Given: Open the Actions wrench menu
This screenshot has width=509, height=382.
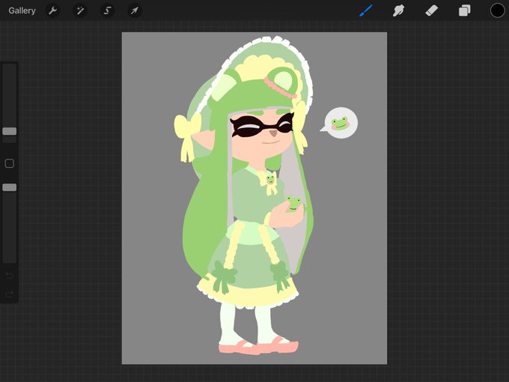Looking at the screenshot, I should pyautogui.click(x=52, y=10).
